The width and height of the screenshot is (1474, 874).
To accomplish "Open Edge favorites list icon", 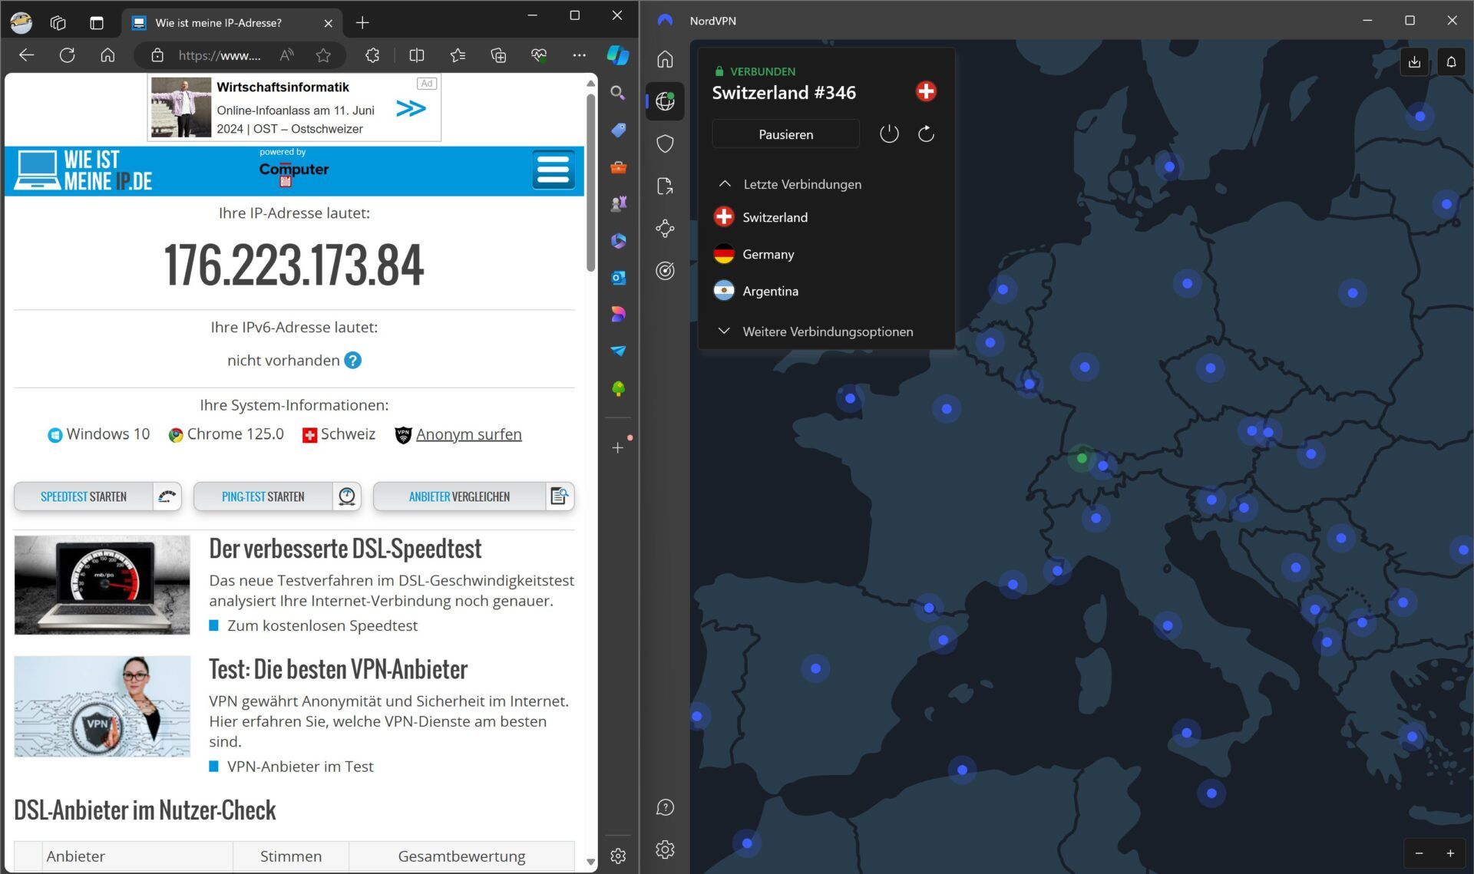I will [458, 55].
